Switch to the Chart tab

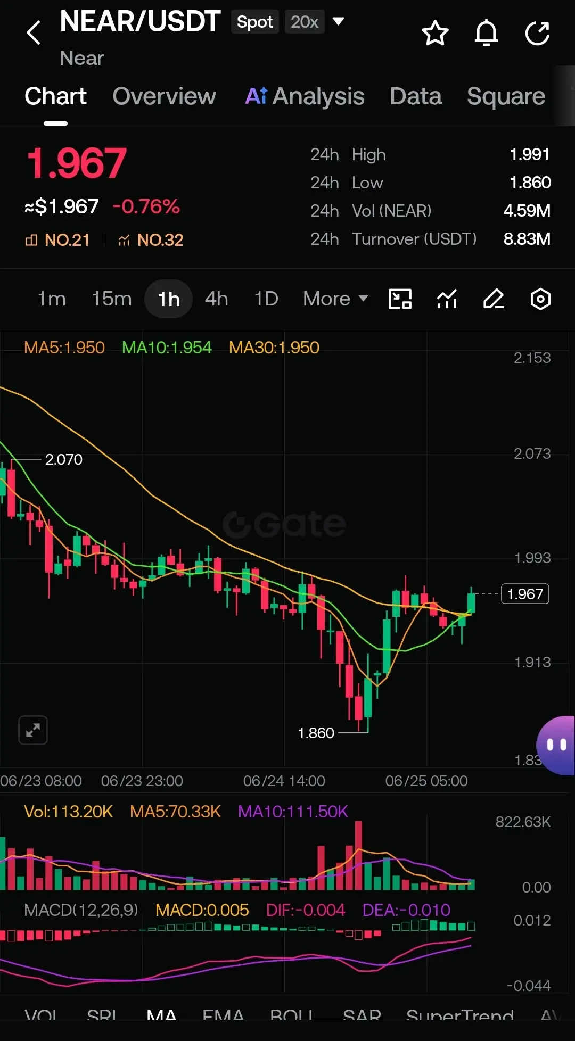(x=55, y=96)
